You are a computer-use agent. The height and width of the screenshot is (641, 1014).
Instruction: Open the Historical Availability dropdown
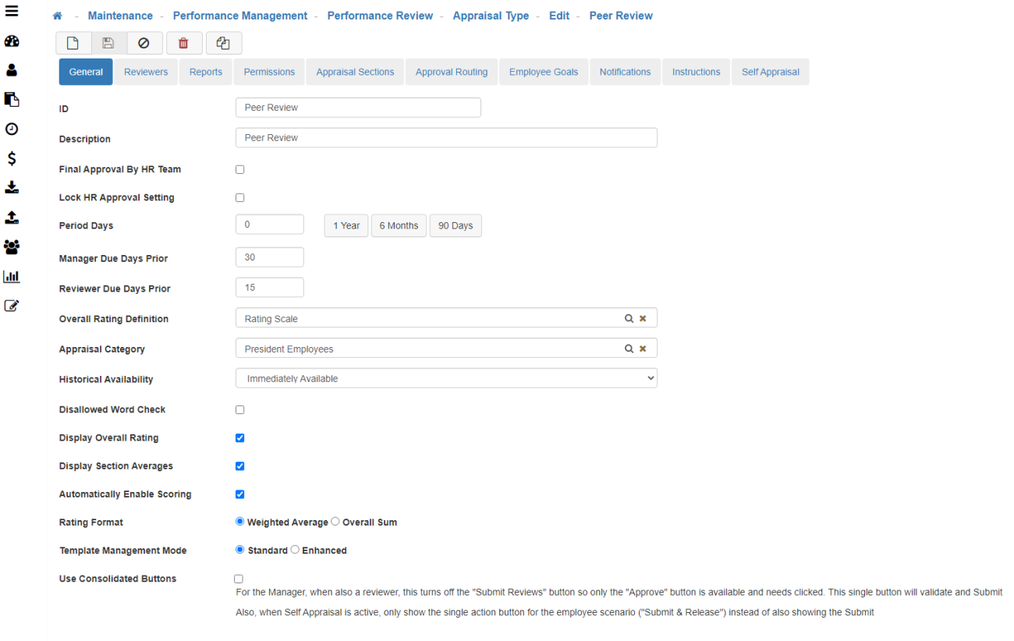click(x=446, y=378)
